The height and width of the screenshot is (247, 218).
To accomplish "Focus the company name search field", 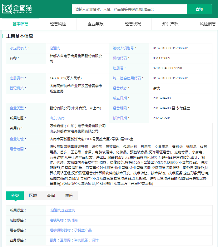I will coord(129,9).
